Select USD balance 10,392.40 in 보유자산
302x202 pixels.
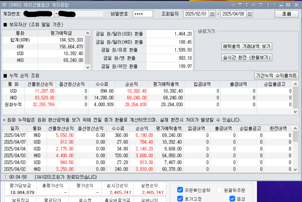[x=73, y=53]
